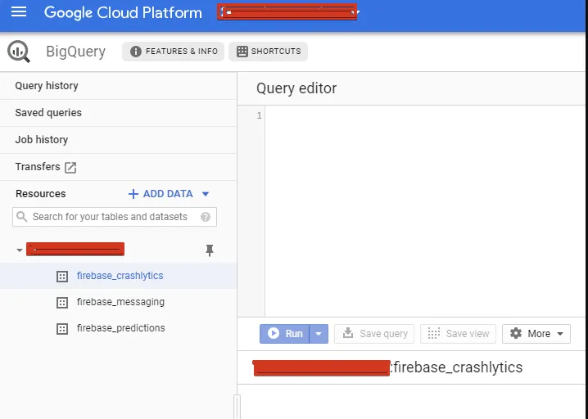This screenshot has height=419, width=588.
Task: Focus the tables and datasets search field
Action: click(x=110, y=217)
